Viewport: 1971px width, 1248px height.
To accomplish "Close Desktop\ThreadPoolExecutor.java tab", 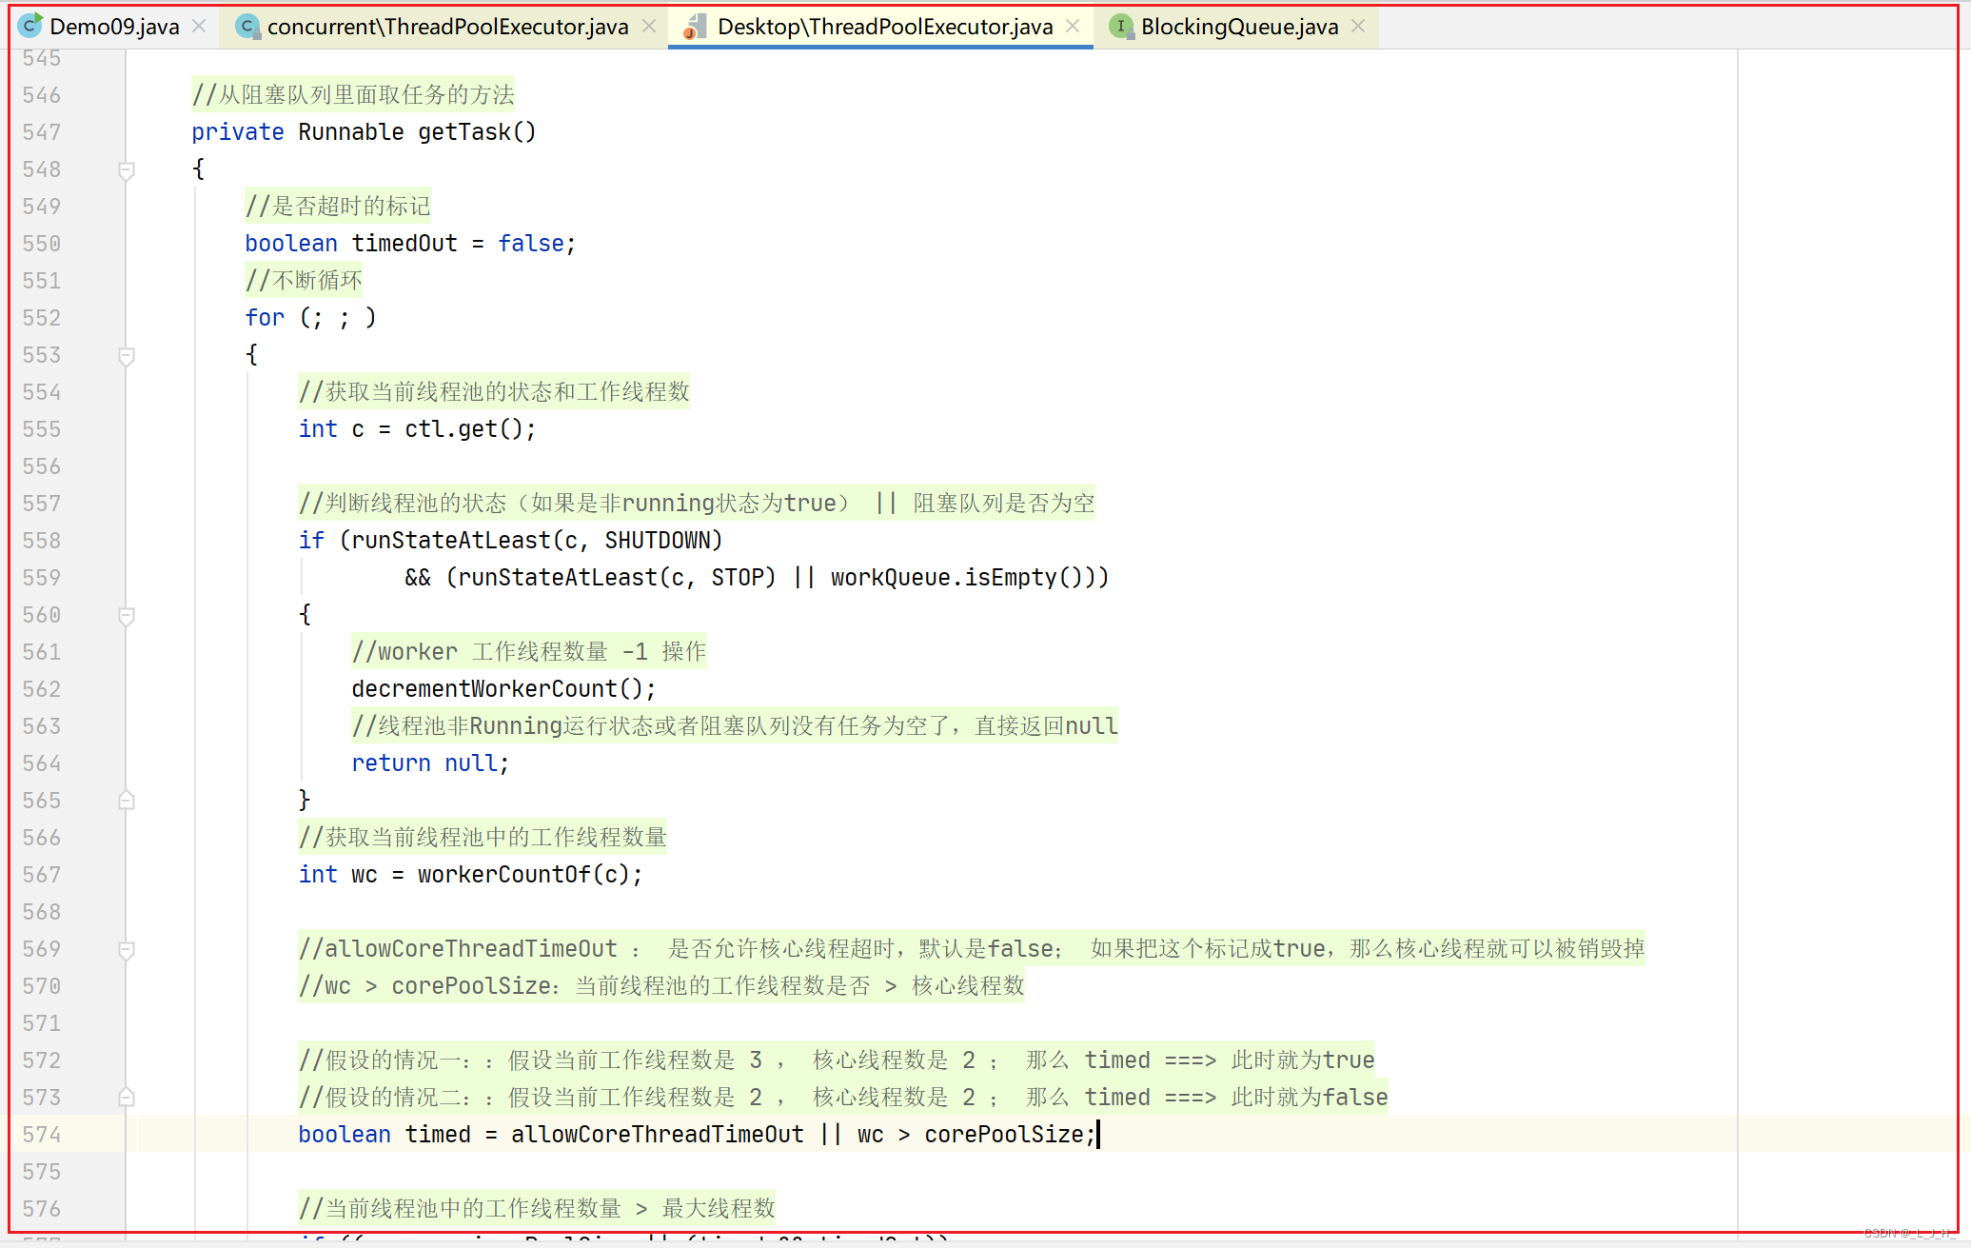I will click(1073, 27).
